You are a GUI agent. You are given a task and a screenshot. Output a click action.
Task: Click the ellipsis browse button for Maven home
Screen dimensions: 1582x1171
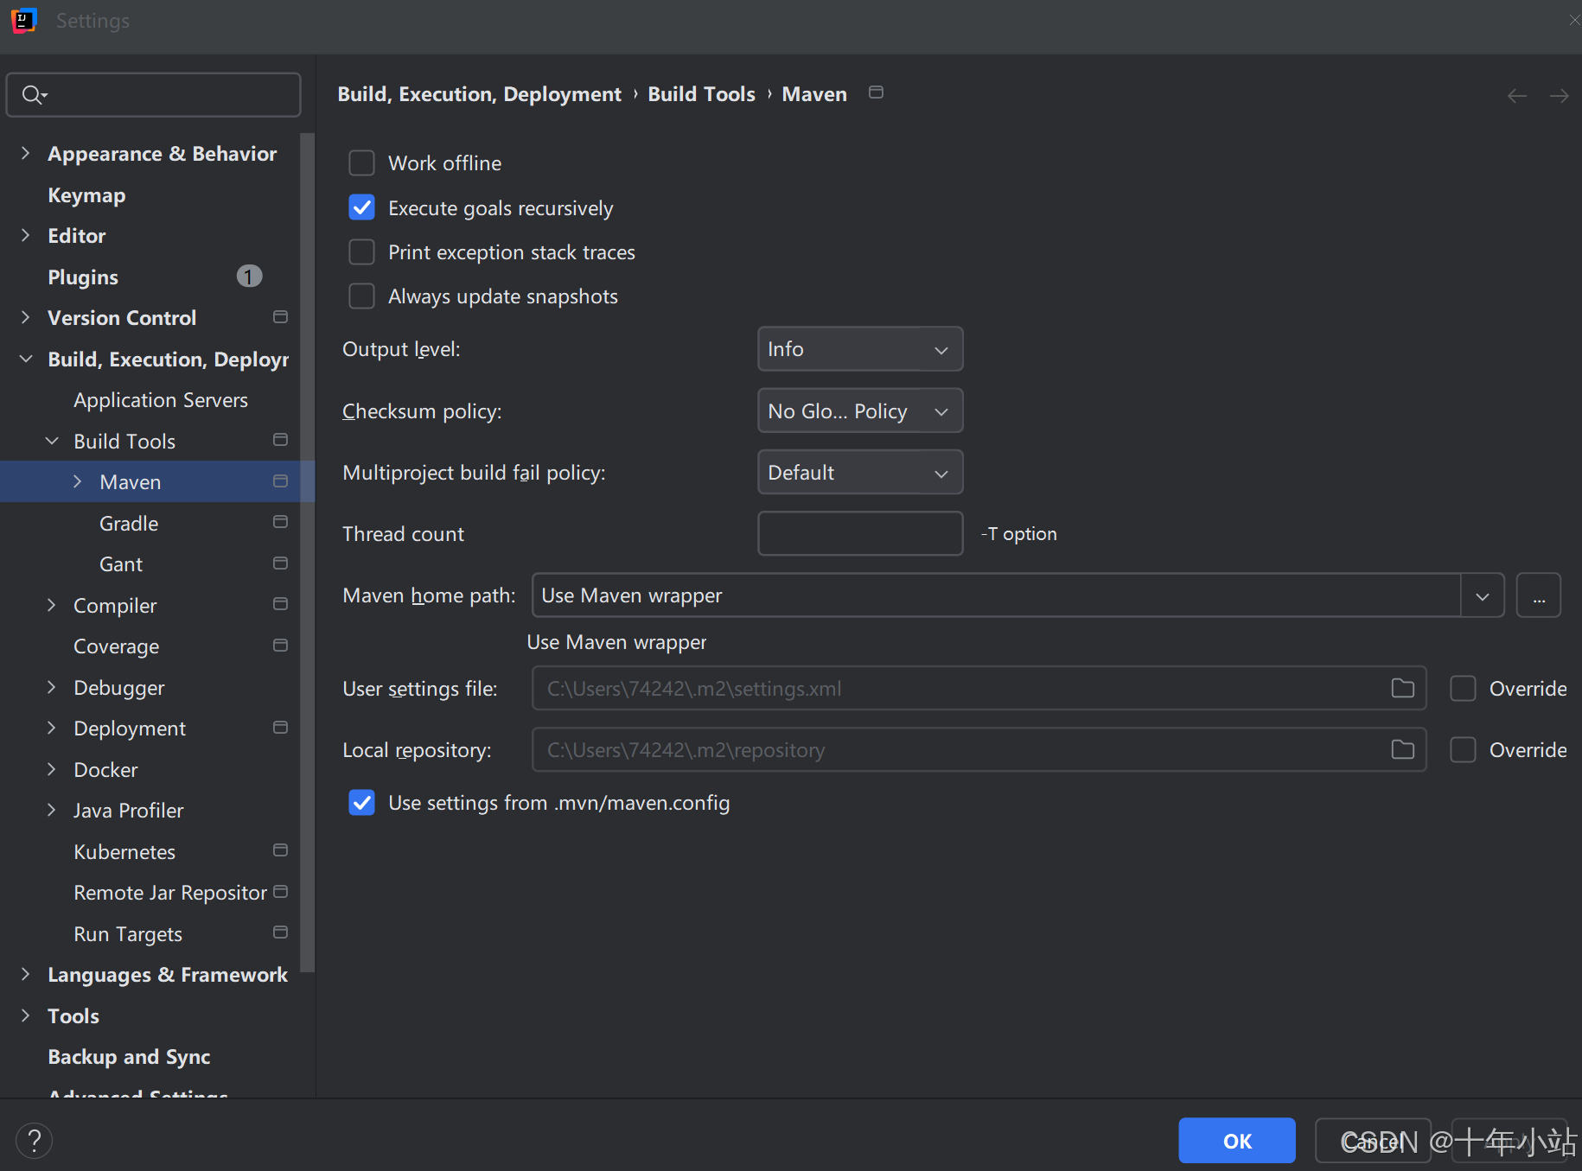tap(1539, 595)
